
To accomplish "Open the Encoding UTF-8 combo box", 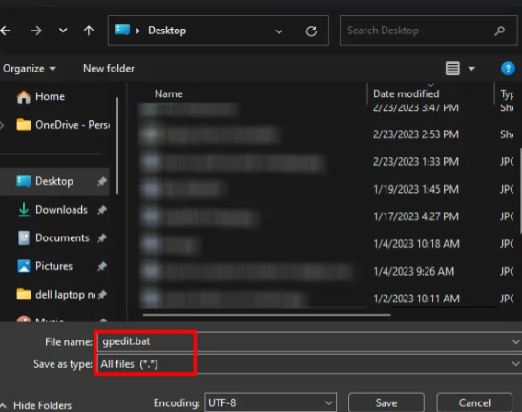I will (270, 403).
